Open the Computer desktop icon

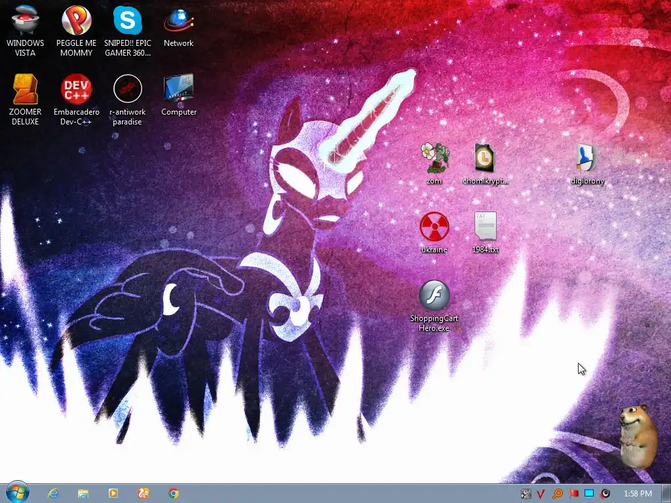click(178, 95)
